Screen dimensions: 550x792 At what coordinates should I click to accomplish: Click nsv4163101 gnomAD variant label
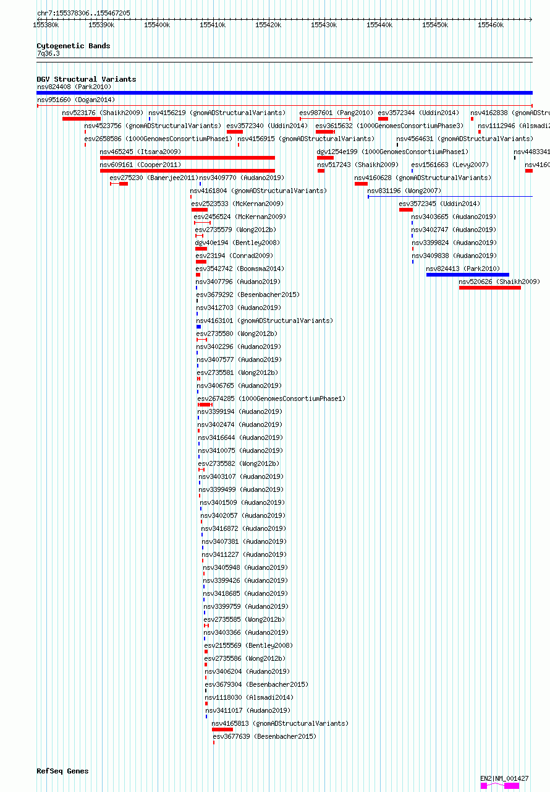[264, 321]
